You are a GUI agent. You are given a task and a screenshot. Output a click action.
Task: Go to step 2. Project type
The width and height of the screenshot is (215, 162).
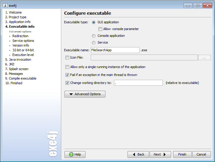point(16,17)
